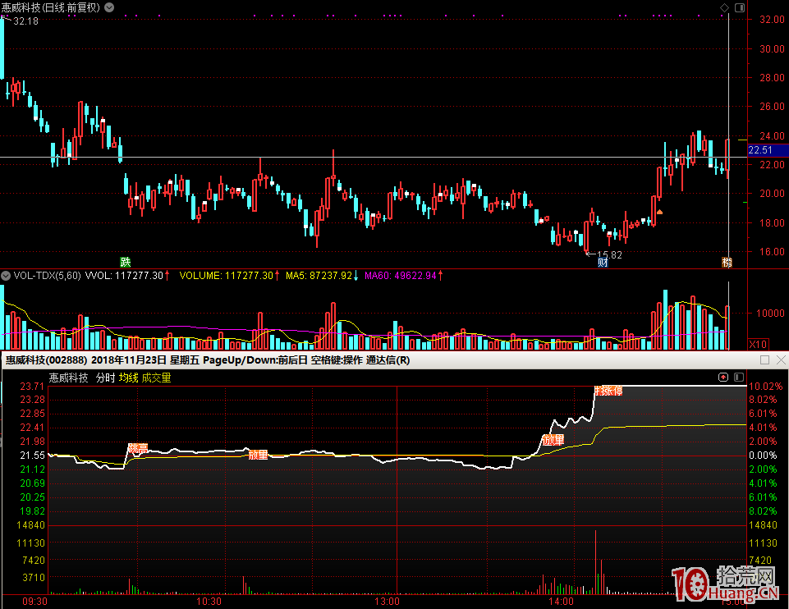789x609 pixels.
Task: Maximize the intraday popup window
Action: (x=764, y=359)
